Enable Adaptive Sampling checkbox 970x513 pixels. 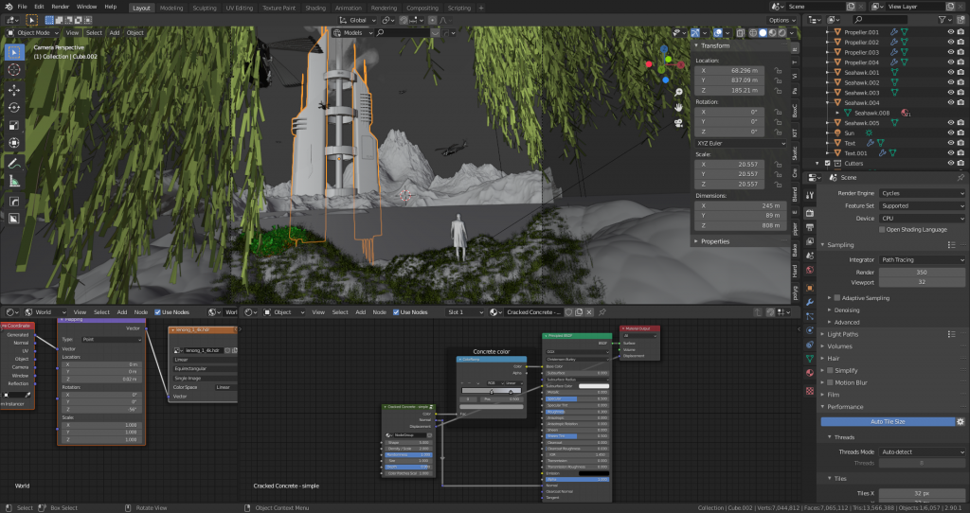pyautogui.click(x=837, y=298)
